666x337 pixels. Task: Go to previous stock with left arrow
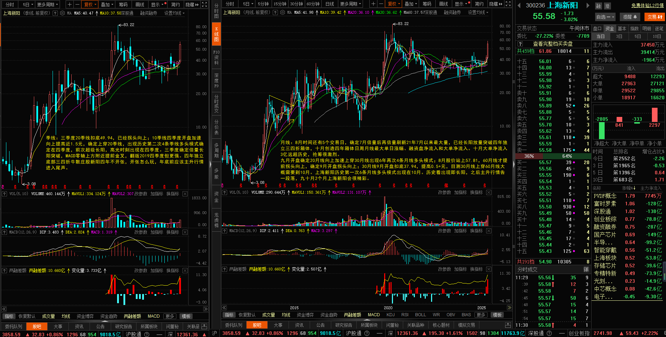coord(519,5)
